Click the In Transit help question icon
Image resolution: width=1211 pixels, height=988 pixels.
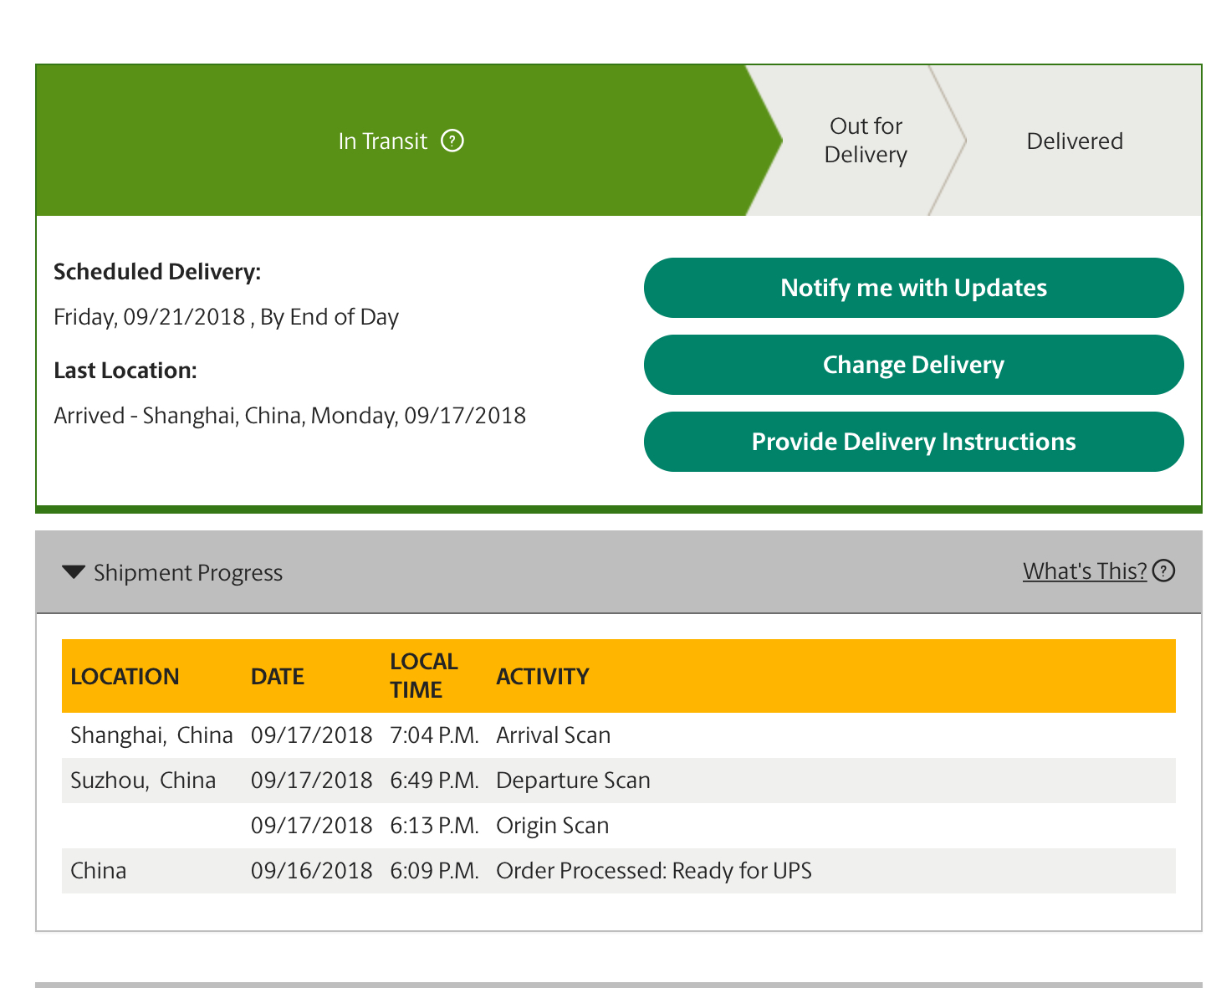tap(452, 141)
